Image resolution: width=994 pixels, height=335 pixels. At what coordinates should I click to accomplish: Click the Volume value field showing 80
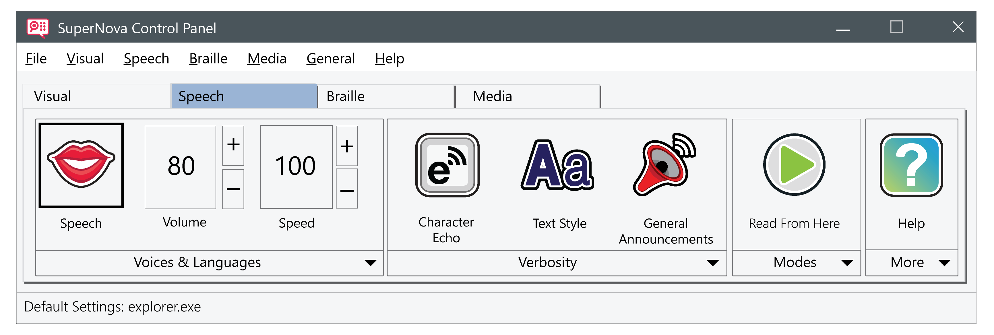180,167
